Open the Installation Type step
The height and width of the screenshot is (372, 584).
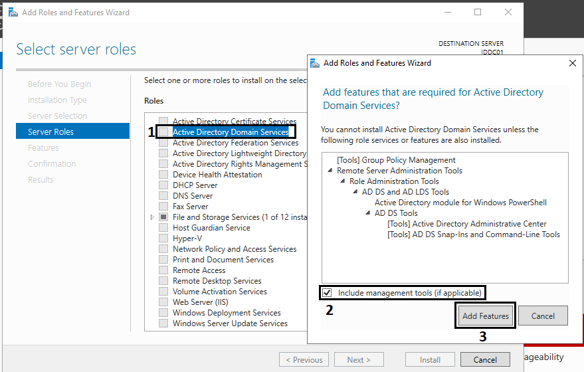(57, 100)
